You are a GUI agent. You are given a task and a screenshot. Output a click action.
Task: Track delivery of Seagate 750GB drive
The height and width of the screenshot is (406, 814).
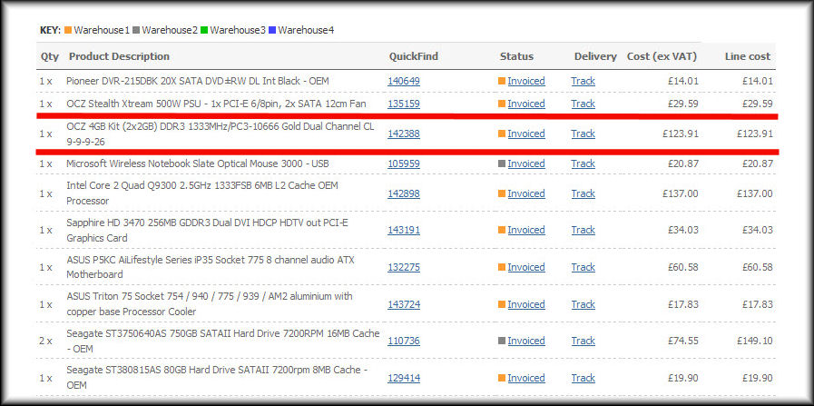click(583, 341)
